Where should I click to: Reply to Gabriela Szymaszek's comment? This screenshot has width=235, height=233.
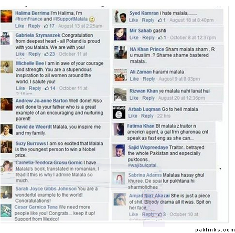click(x=35, y=54)
